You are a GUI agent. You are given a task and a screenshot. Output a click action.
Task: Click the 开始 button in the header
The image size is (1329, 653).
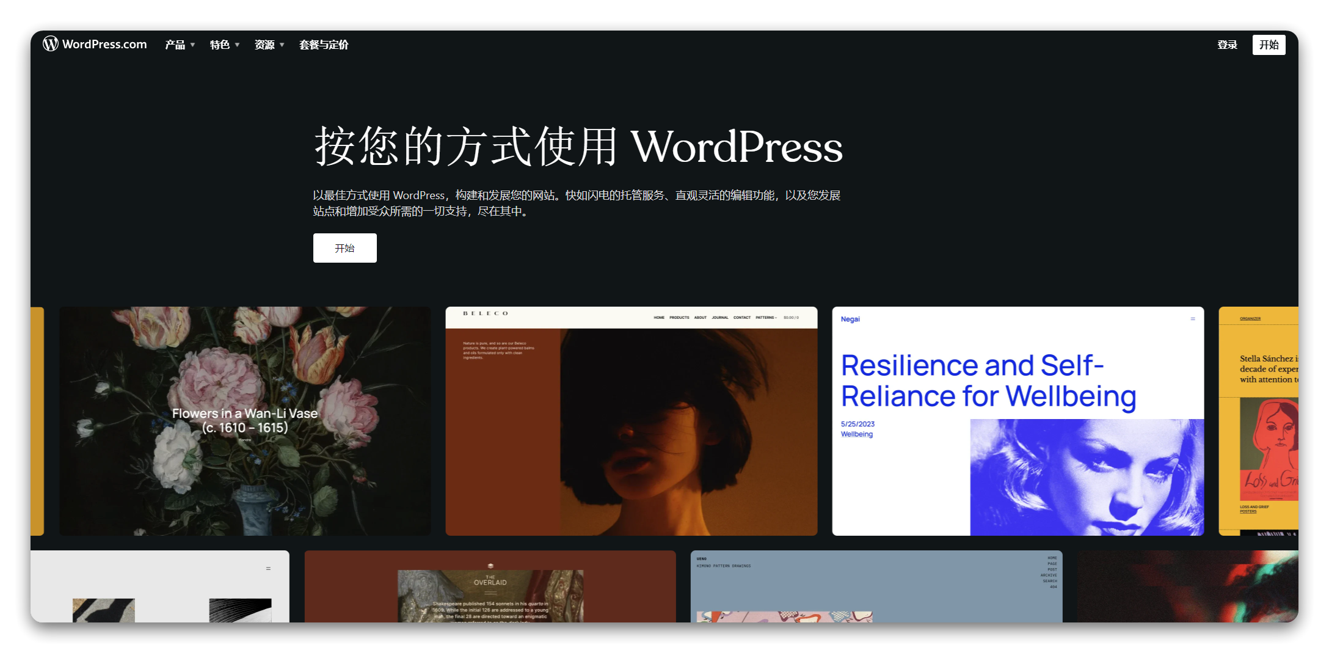[x=1269, y=45]
